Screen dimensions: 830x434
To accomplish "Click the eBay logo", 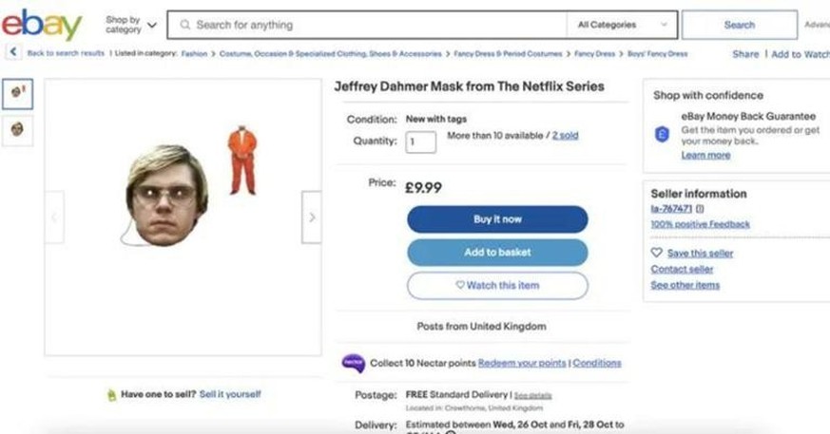I will coord(42,24).
